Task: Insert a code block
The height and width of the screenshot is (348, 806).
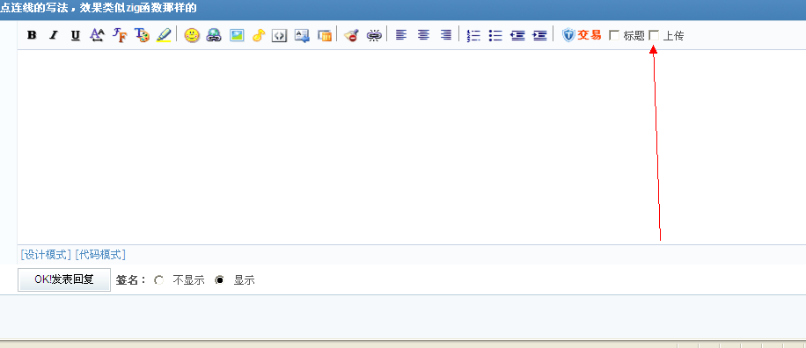Action: (x=279, y=35)
